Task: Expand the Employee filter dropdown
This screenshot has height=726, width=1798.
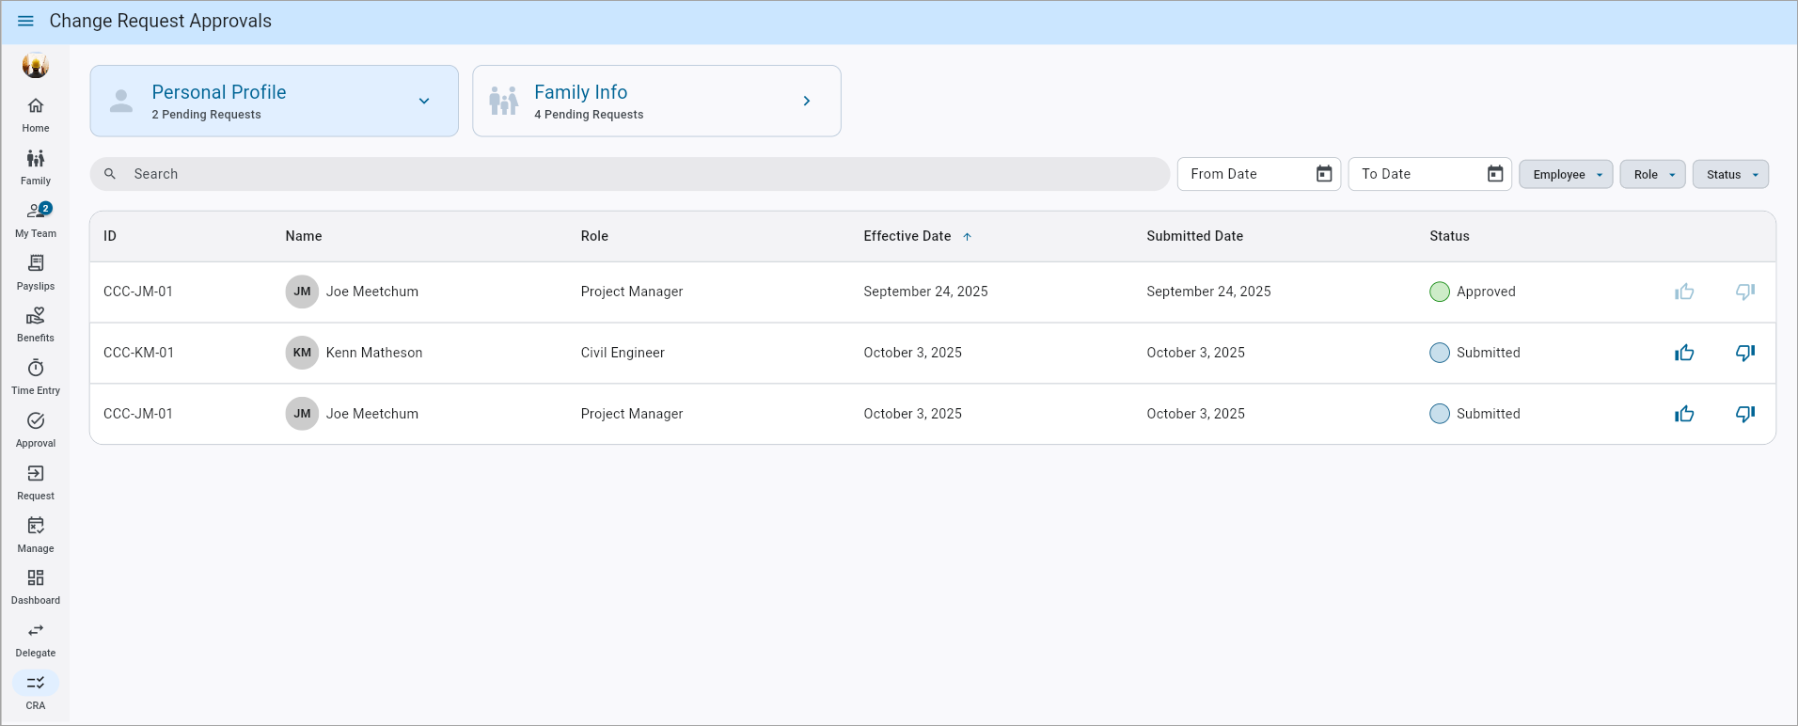Action: tap(1566, 175)
